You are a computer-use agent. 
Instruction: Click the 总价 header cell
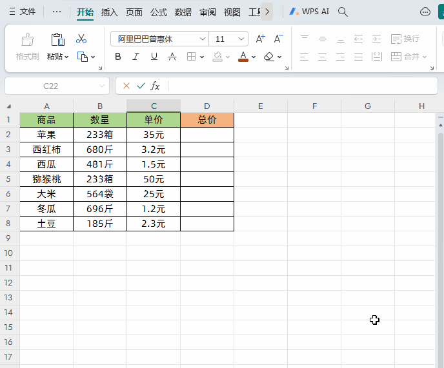(x=207, y=120)
